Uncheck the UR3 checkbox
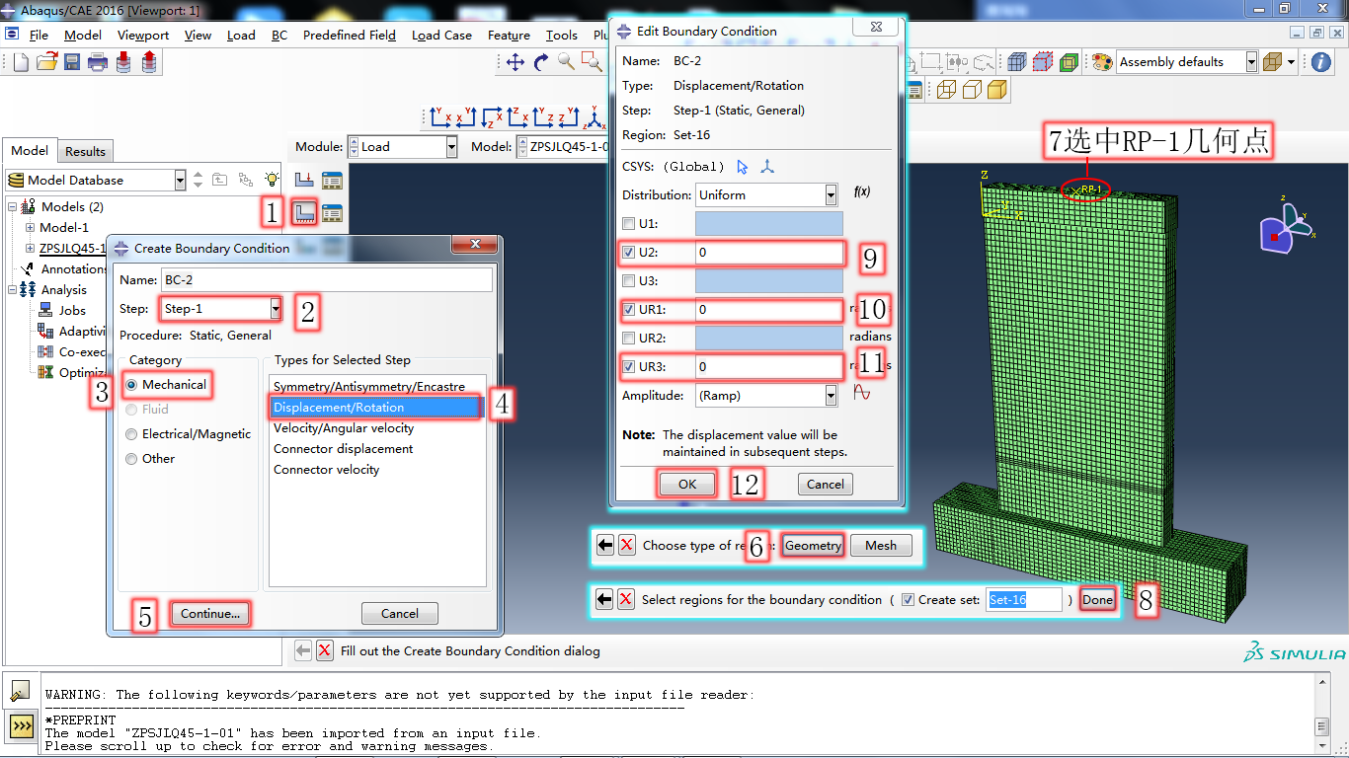 pyautogui.click(x=629, y=367)
